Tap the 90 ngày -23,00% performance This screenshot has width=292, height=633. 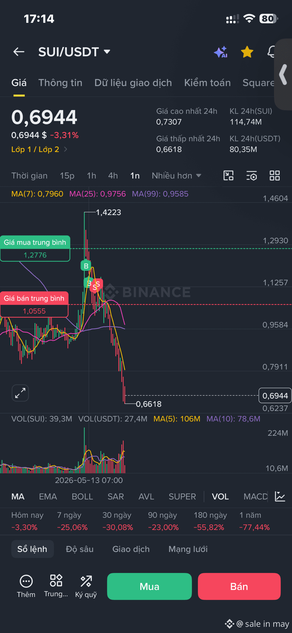[x=163, y=521]
